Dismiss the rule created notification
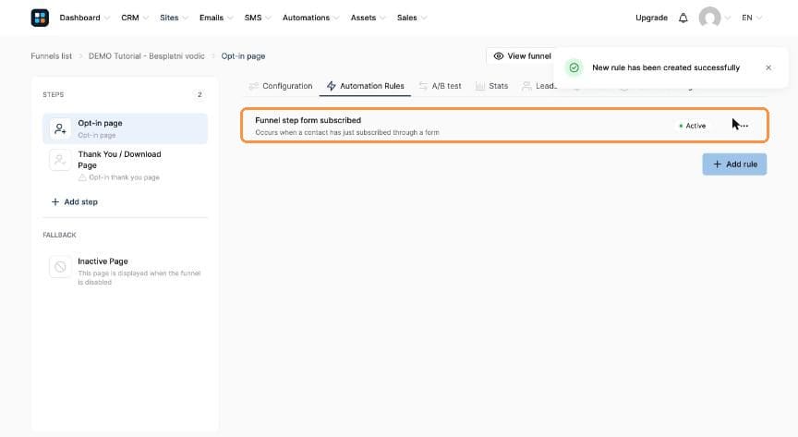The width and height of the screenshot is (798, 437). [x=768, y=67]
